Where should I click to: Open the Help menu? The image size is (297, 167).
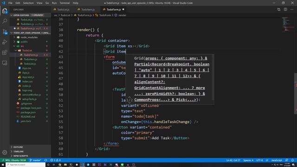[75, 3]
